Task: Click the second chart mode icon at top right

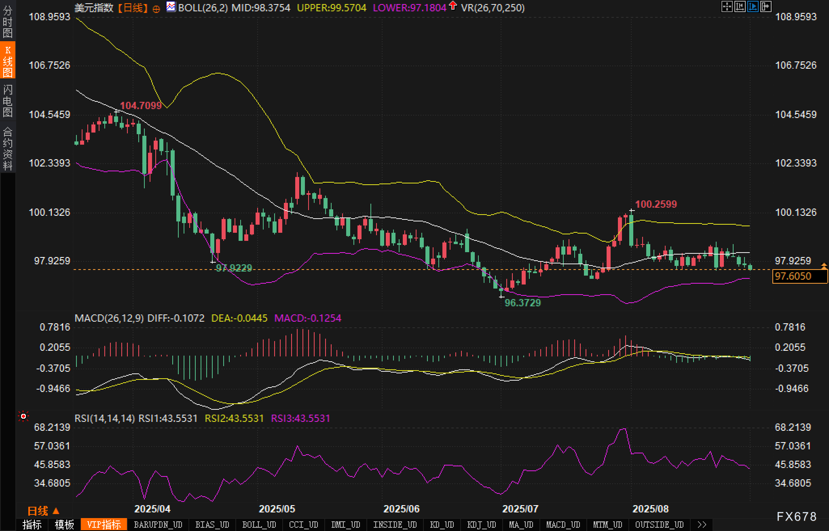Action: 740,6
